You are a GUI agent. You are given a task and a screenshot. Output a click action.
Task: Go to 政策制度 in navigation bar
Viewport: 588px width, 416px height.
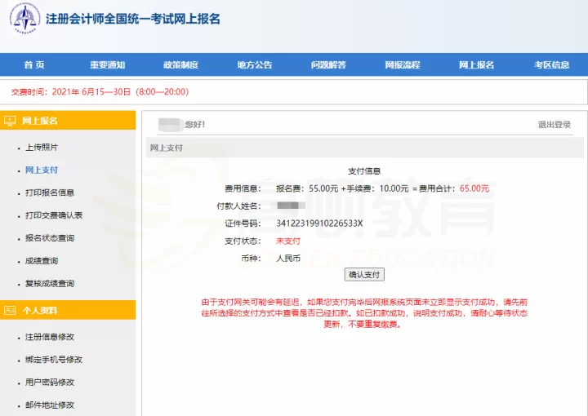click(x=180, y=65)
